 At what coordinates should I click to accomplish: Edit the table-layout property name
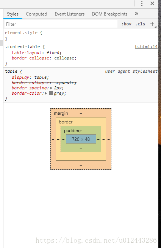pos(27,53)
